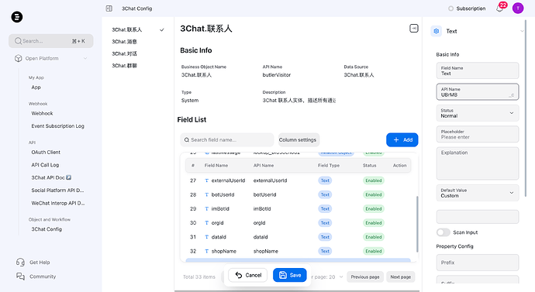
Task: Select the 3Chat.联系人 object
Action: (x=127, y=30)
